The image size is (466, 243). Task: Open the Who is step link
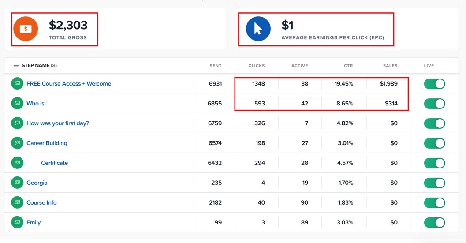click(35, 104)
